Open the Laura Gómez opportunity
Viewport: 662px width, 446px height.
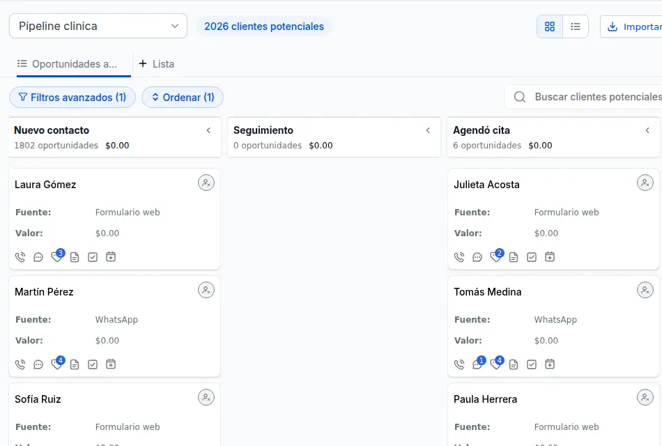point(45,185)
